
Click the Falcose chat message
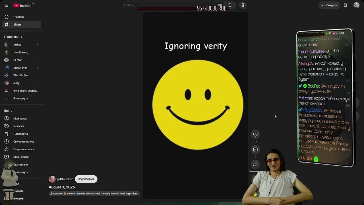pos(324,101)
